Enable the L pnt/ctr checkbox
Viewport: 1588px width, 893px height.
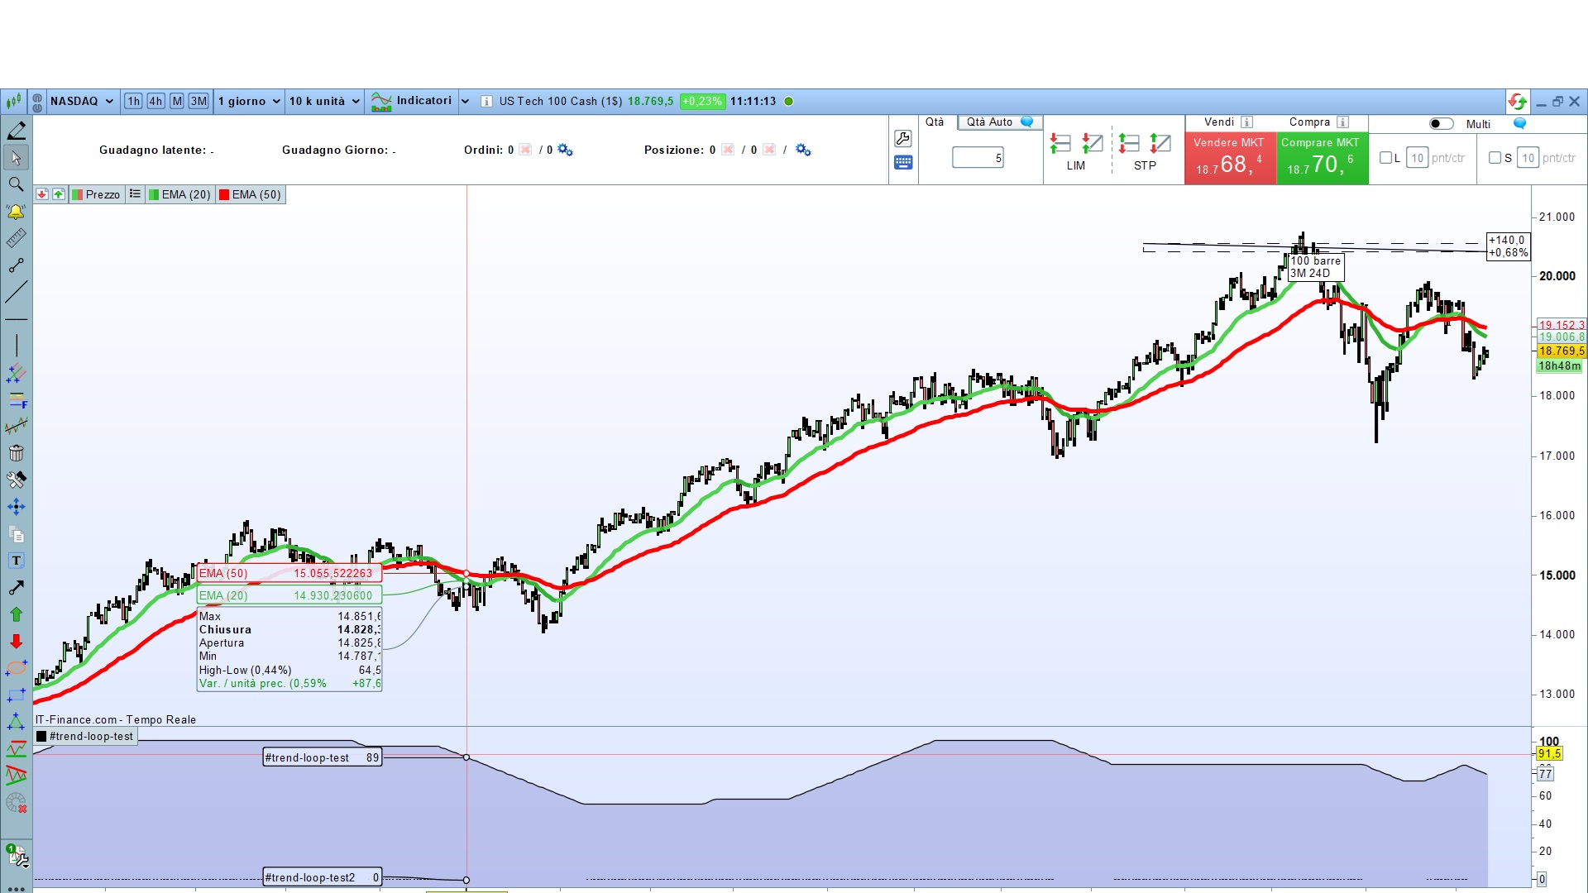(1385, 157)
